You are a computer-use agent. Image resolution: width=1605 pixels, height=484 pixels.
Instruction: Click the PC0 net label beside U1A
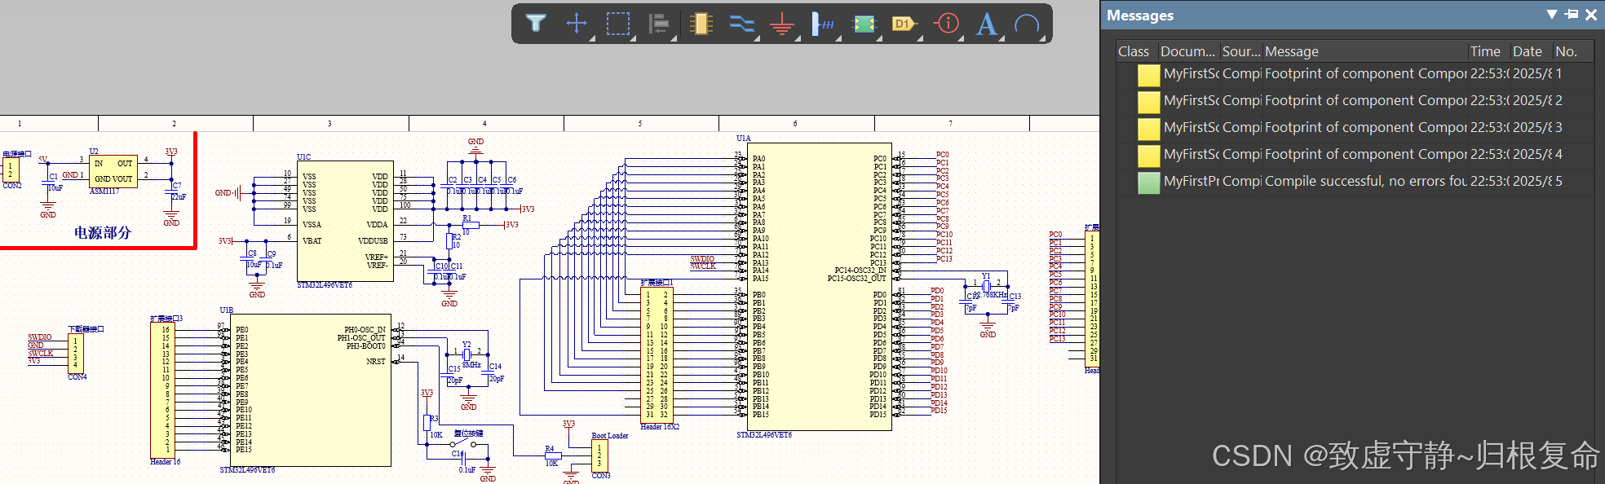(942, 154)
